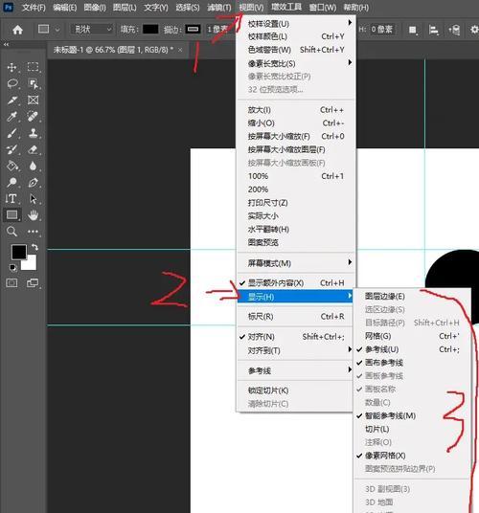Select the Paint Bucket tool
This screenshot has width=479, height=513.
12,166
